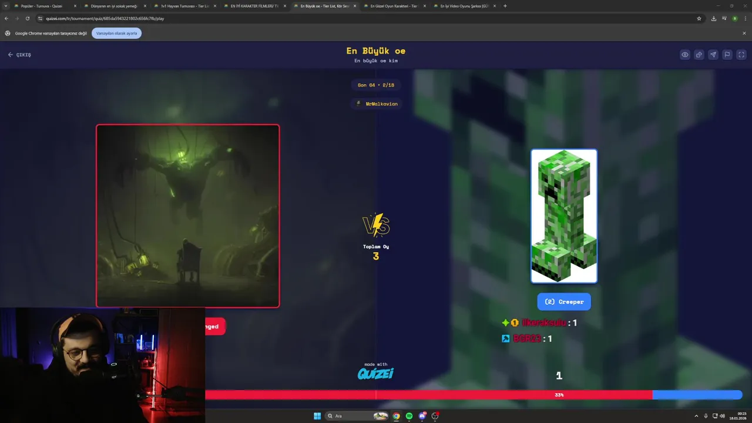Open the Chrome three-dot menu

[745, 18]
